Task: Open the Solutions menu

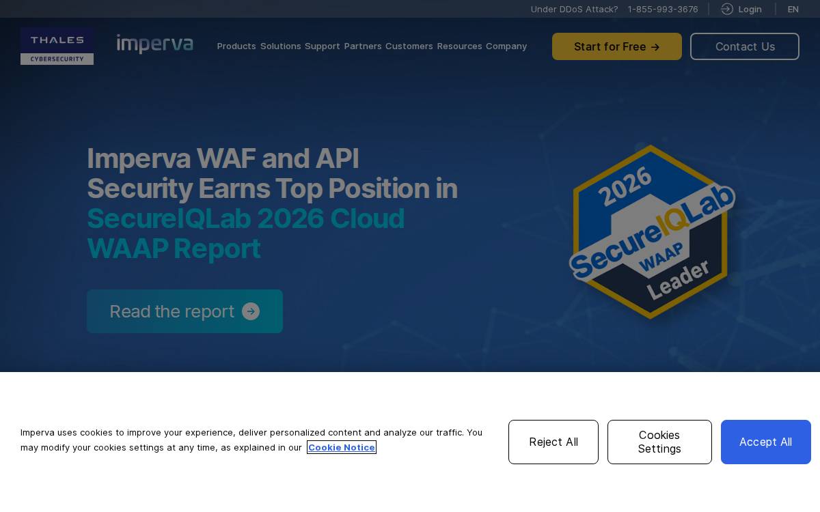Action: 281,46
